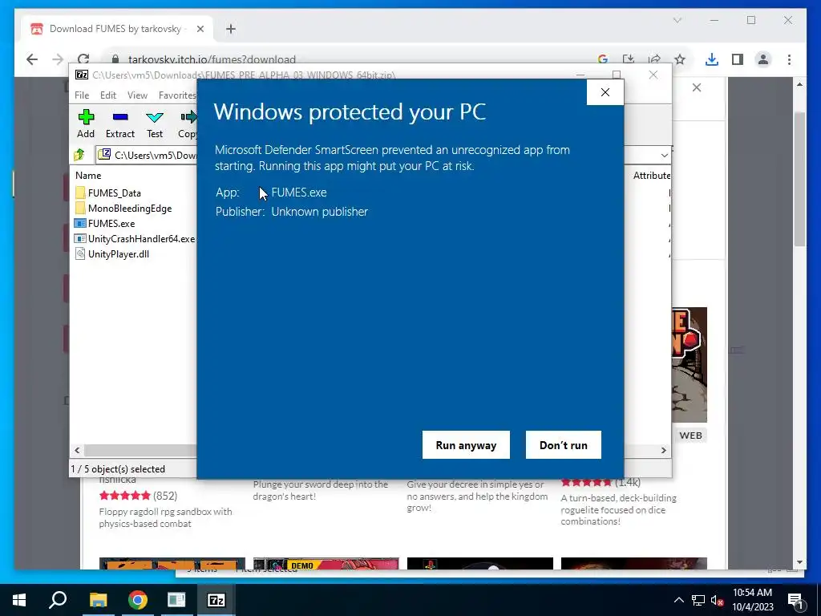Bookmark this page with star icon
The height and width of the screenshot is (616, 821).
pos(680,59)
